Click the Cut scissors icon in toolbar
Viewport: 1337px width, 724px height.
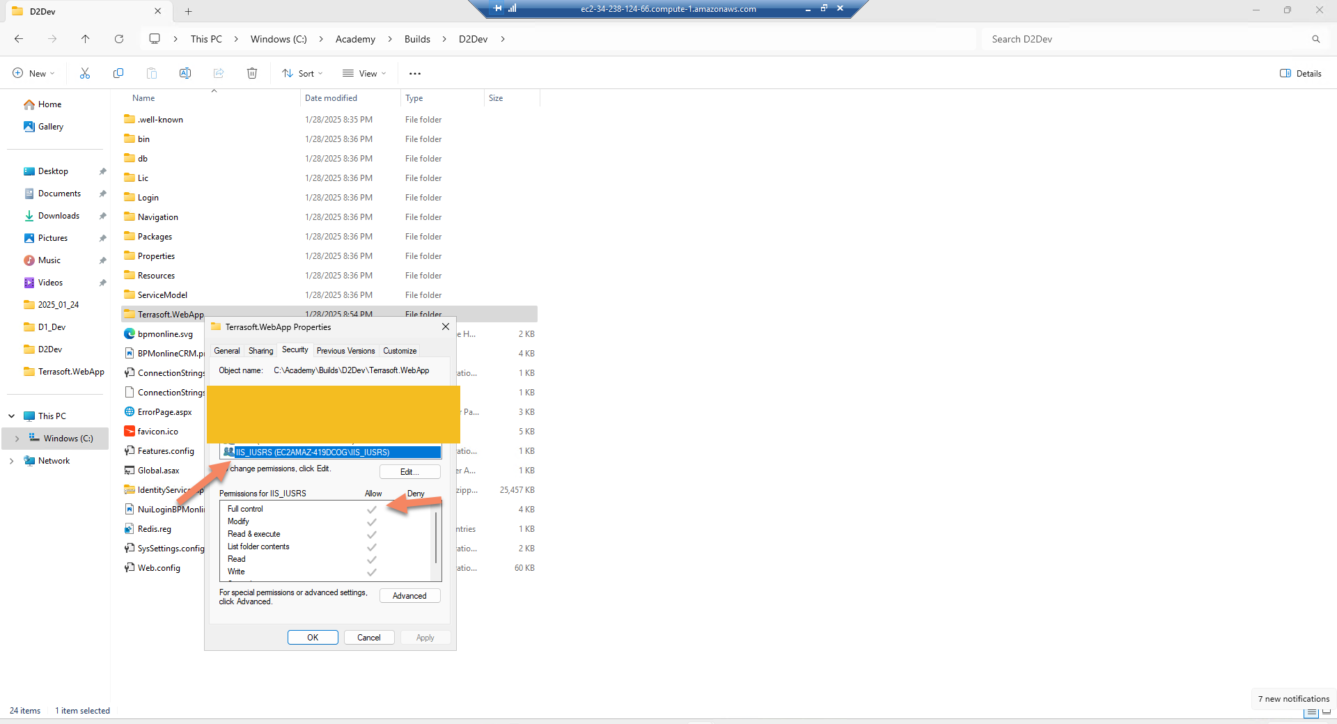[x=85, y=73]
